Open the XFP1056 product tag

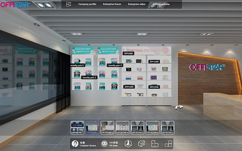tap(154, 87)
